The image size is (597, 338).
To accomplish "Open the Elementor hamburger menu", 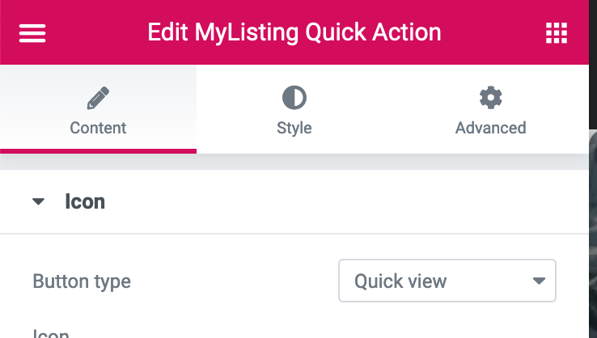I will 32,33.
